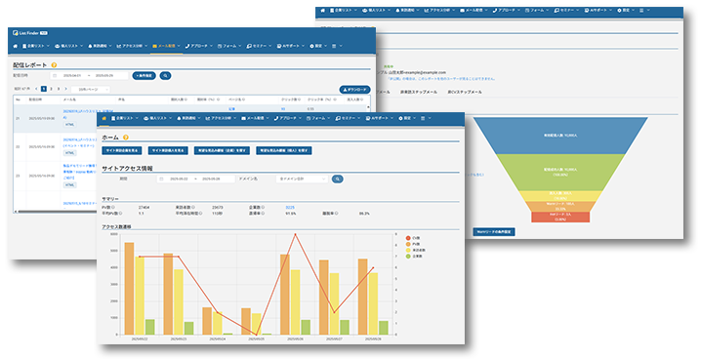Click info icon next to 企業数 label
Viewport: 701px width, 359px height.
pyautogui.click(x=263, y=208)
